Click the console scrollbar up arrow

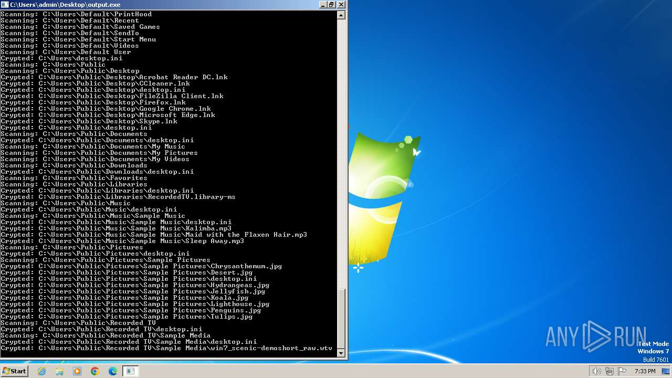point(341,15)
